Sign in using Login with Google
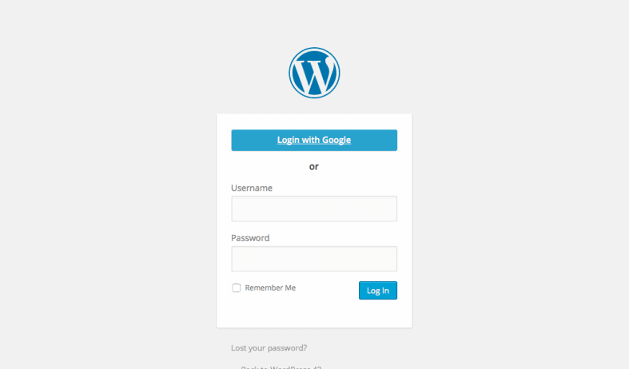The image size is (629, 369). (x=314, y=140)
